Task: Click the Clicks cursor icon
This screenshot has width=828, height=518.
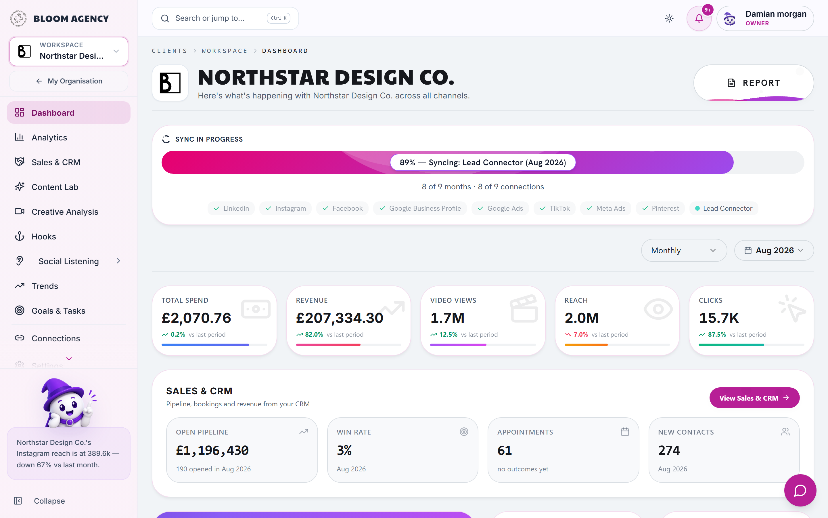Action: (792, 308)
